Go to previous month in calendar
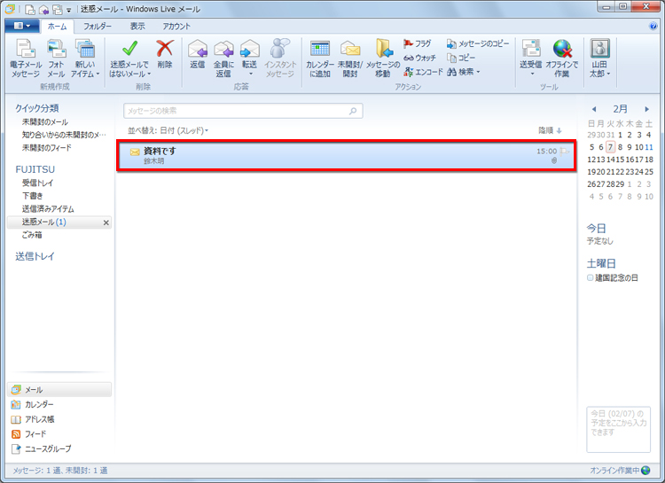The width and height of the screenshot is (665, 483). coord(594,109)
